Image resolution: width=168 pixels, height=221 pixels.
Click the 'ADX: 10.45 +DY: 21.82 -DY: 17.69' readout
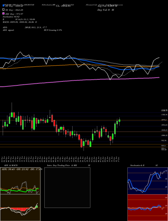click(22, 169)
